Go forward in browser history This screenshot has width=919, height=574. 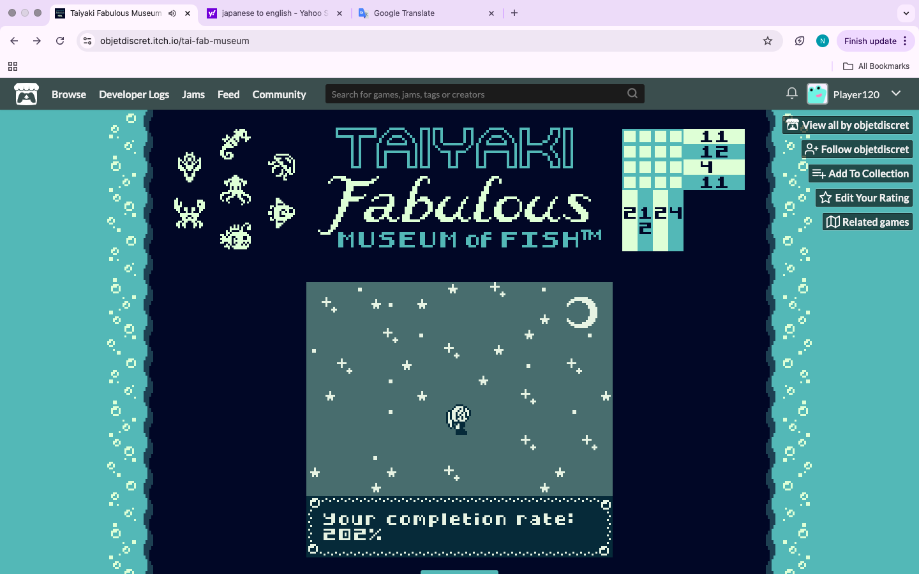37,41
